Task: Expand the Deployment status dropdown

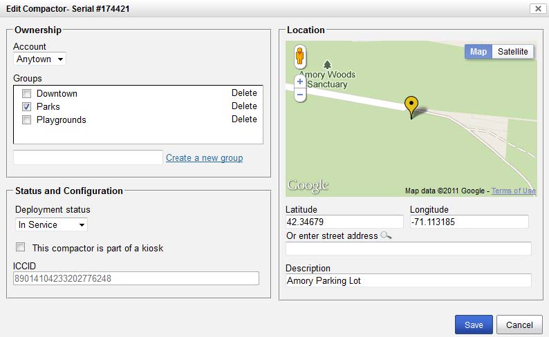Action: 51,224
